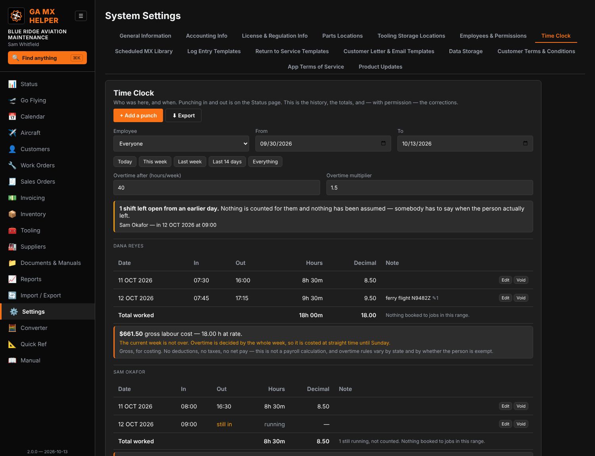Filter range to This week
This screenshot has height=456, width=595.
pos(155,162)
